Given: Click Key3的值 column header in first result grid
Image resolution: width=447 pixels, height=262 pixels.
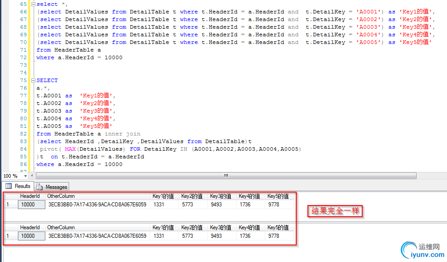Looking at the screenshot, I should click(222, 196).
